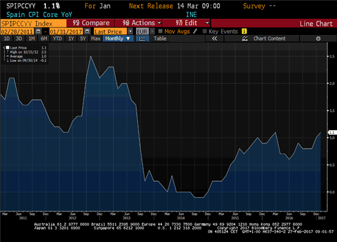337x242 pixels.
Task: Click the Last Price white legend swatch
Action: point(7,48)
